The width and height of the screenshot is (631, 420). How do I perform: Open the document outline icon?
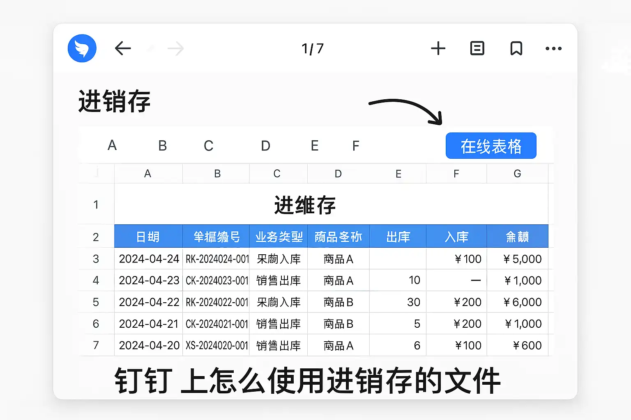click(x=477, y=48)
